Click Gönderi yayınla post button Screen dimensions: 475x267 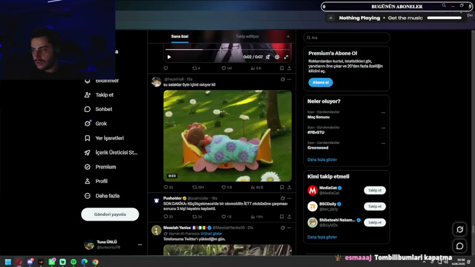click(110, 214)
